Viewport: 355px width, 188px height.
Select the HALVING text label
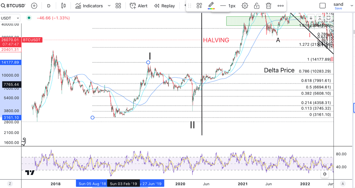click(216, 40)
